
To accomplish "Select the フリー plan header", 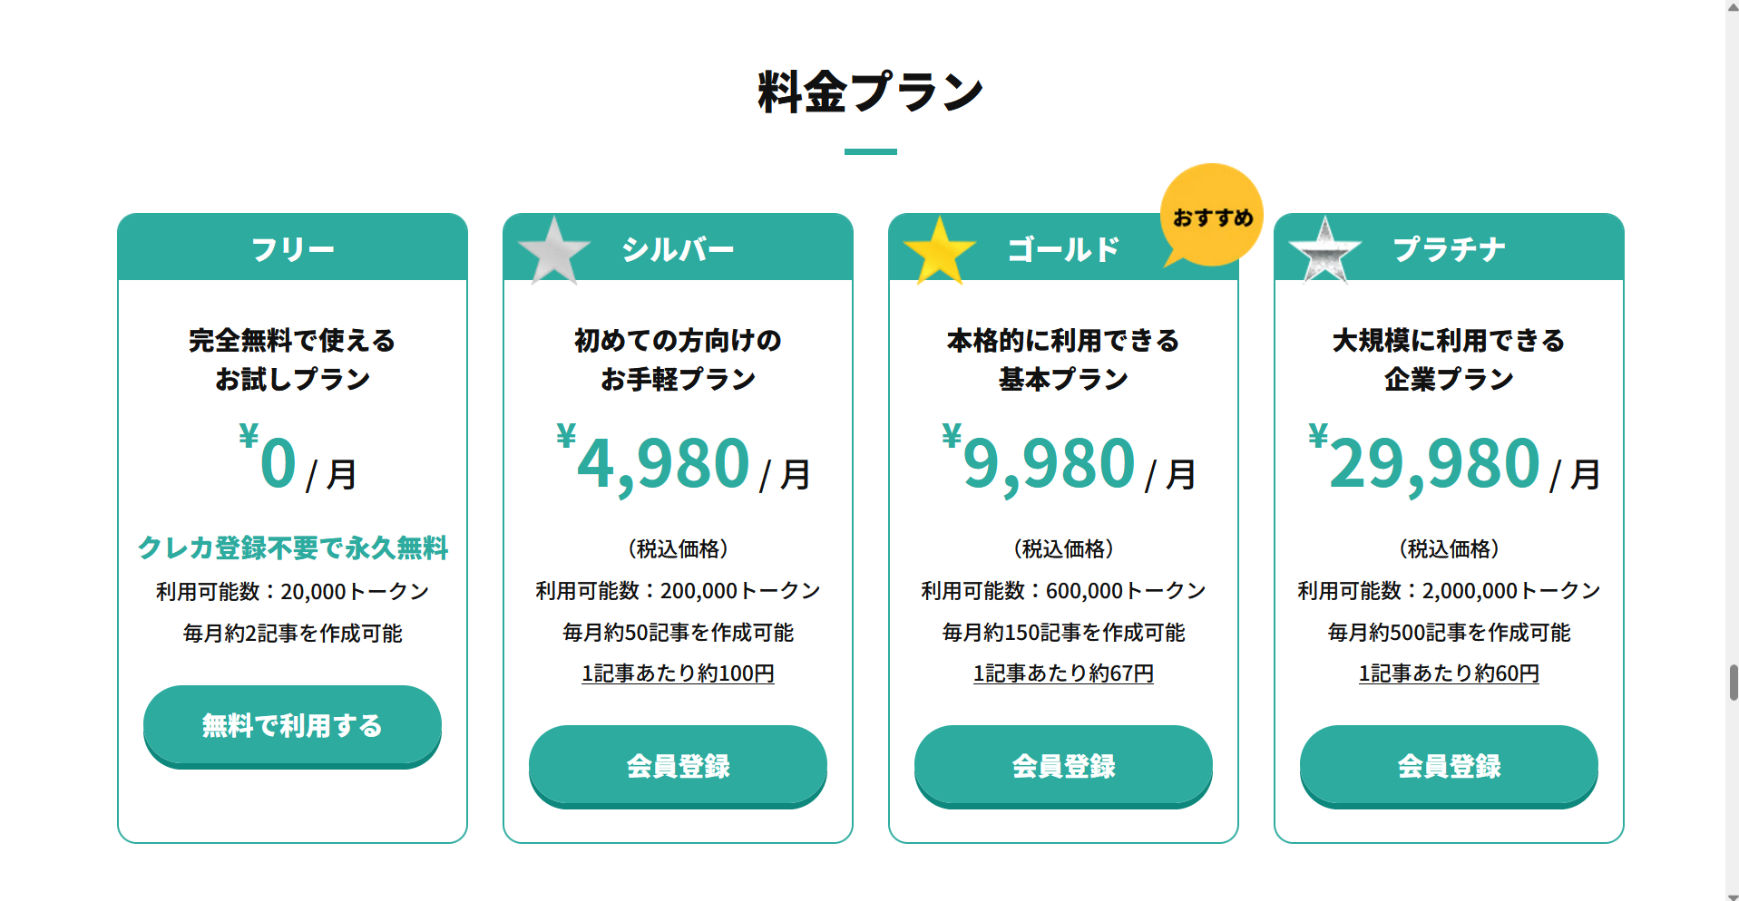I will [292, 248].
